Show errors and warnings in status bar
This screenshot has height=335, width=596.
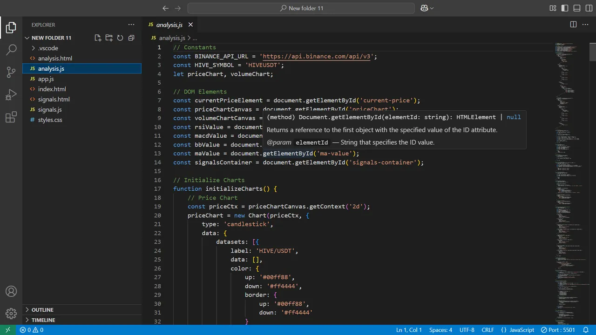tap(32, 330)
